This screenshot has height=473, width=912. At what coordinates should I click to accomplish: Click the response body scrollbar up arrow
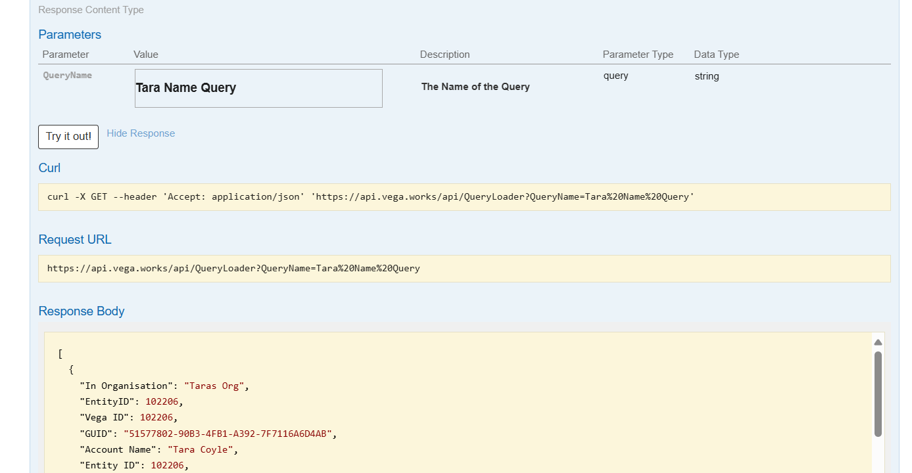[878, 342]
